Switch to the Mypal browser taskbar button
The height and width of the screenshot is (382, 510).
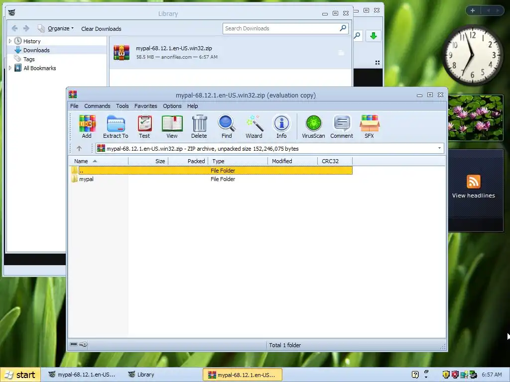[82, 375]
